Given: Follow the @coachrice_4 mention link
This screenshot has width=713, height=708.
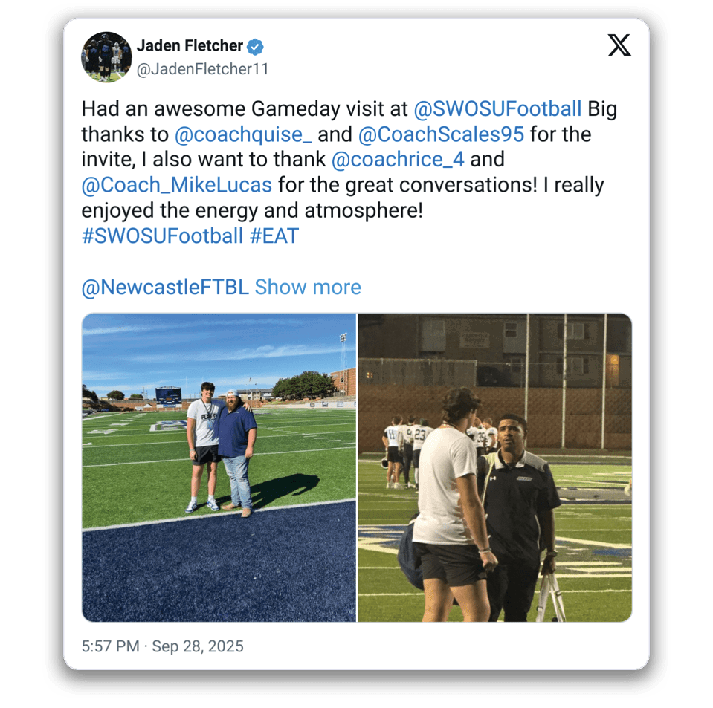Looking at the screenshot, I should pos(398,160).
